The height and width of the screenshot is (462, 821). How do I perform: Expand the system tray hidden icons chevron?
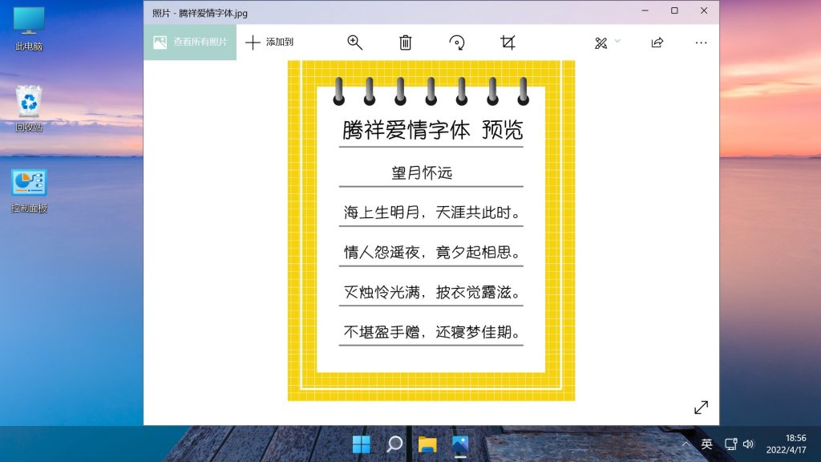coord(686,444)
